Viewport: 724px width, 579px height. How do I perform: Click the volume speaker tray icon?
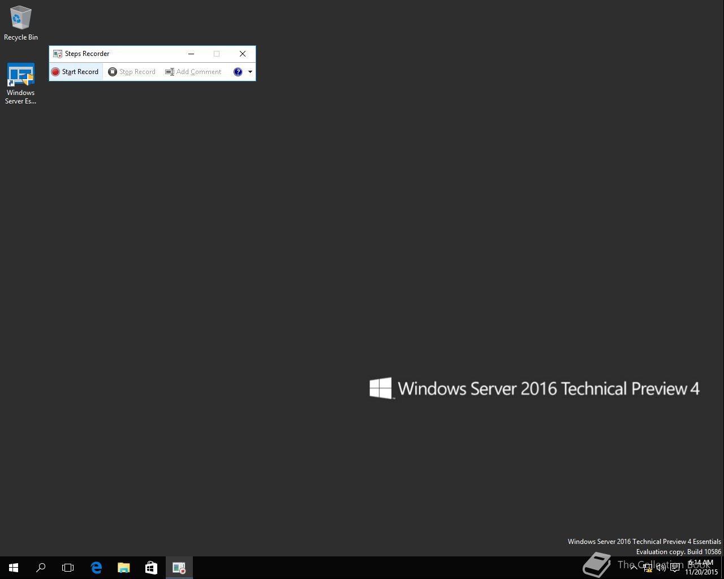point(661,568)
